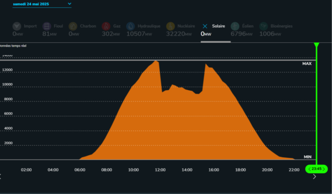Image resolution: width=332 pixels, height=194 pixels.
Task: Enable the Éolien wind icon
Action: [235, 26]
